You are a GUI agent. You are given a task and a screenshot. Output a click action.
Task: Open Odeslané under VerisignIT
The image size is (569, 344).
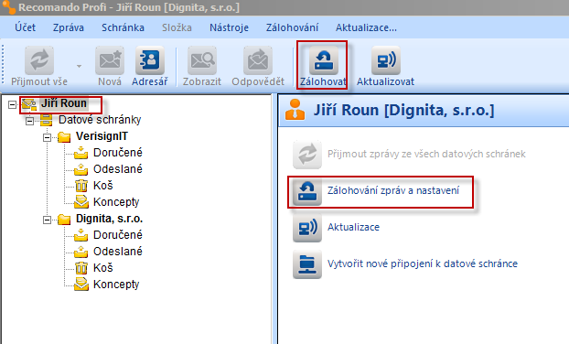(x=118, y=169)
